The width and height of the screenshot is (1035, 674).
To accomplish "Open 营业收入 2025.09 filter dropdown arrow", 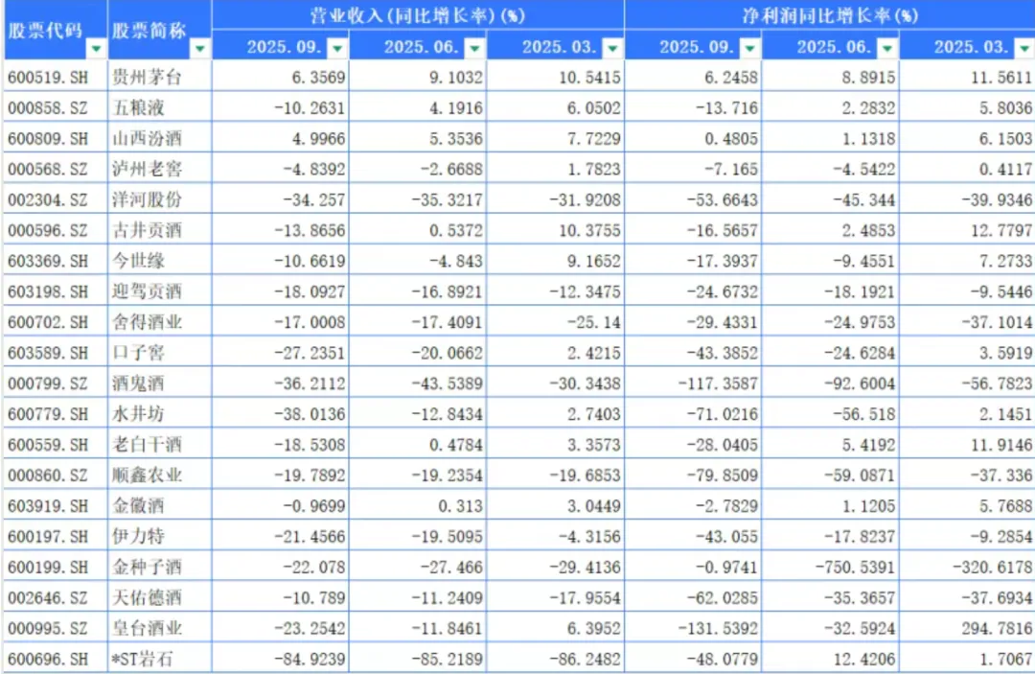I will point(337,48).
